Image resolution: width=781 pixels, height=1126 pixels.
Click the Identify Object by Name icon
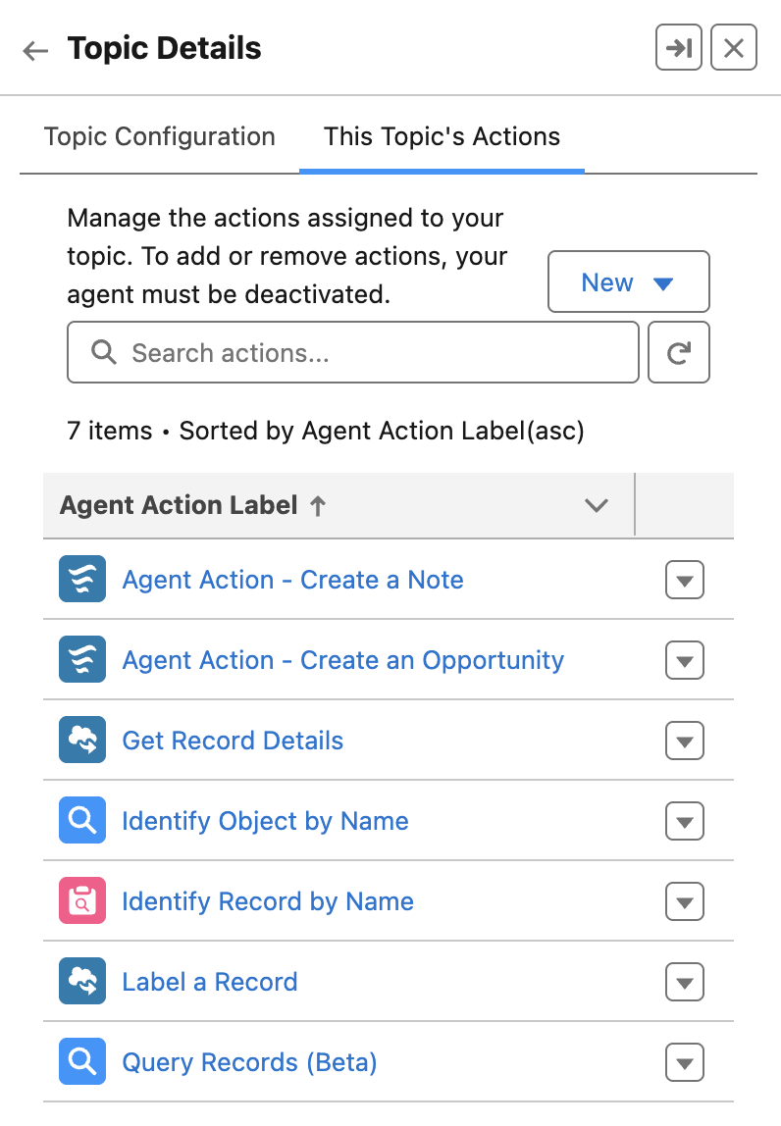click(x=82, y=821)
